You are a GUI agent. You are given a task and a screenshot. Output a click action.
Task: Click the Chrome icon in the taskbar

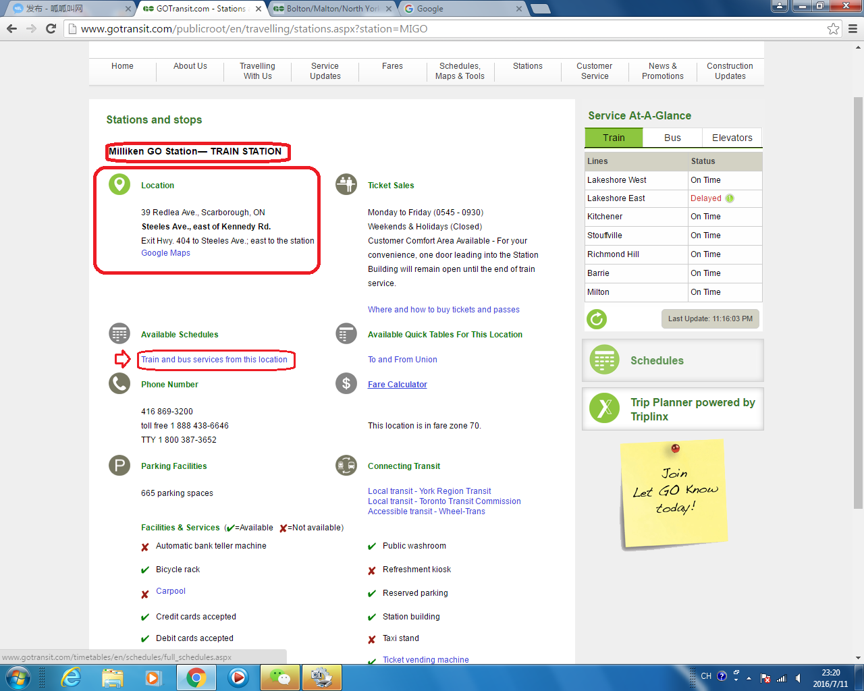tap(196, 678)
